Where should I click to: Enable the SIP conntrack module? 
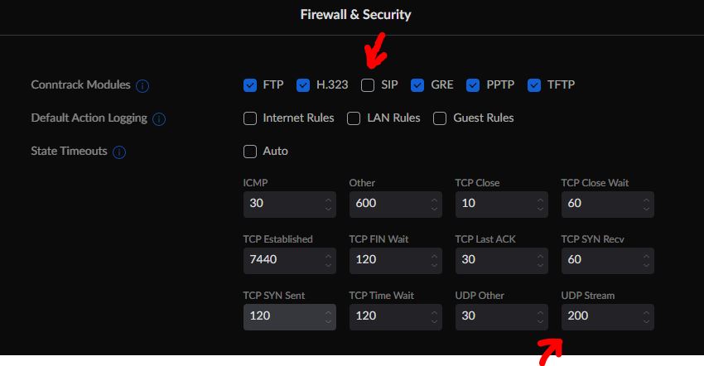pos(368,84)
